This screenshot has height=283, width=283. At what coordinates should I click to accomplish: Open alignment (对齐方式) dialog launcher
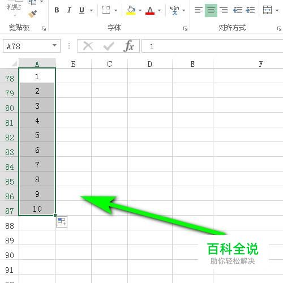click(x=279, y=28)
